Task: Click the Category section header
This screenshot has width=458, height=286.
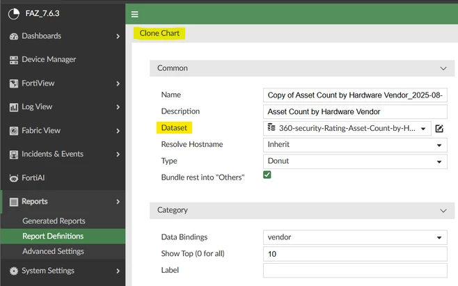Action: pos(302,211)
